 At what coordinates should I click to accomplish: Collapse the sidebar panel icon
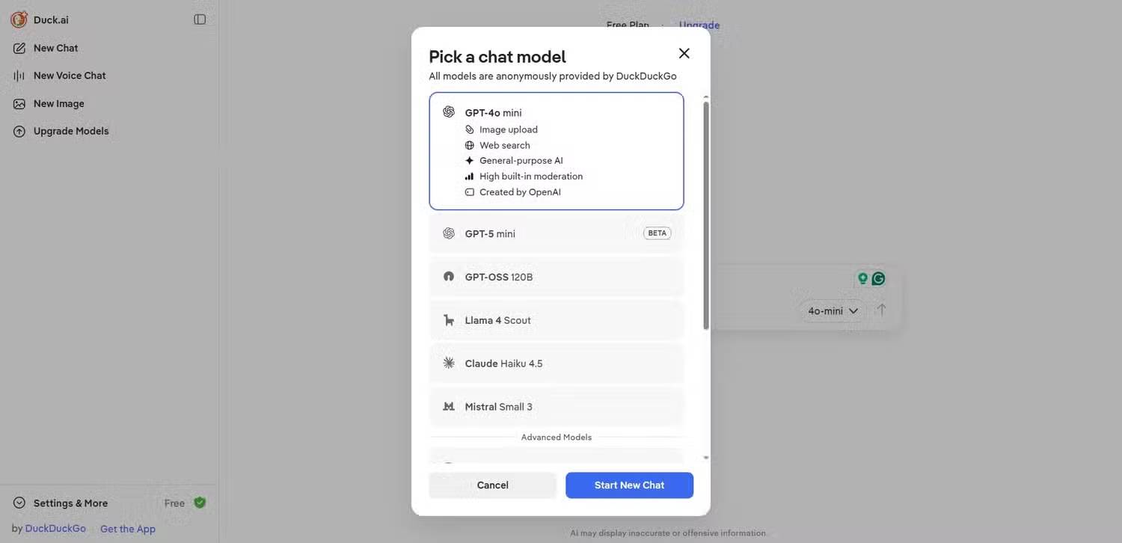pyautogui.click(x=200, y=19)
